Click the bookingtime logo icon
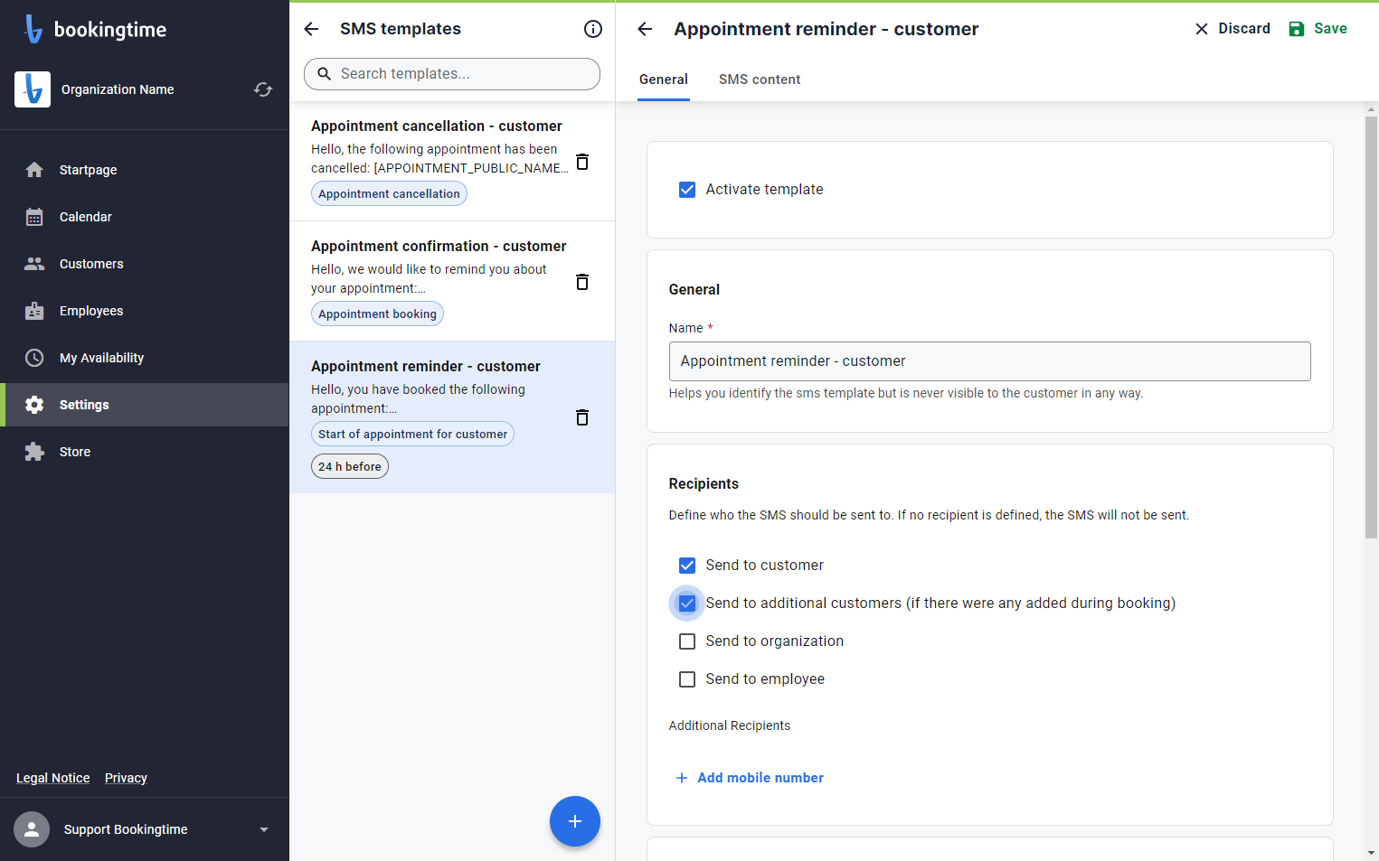1379x861 pixels. coord(33,29)
